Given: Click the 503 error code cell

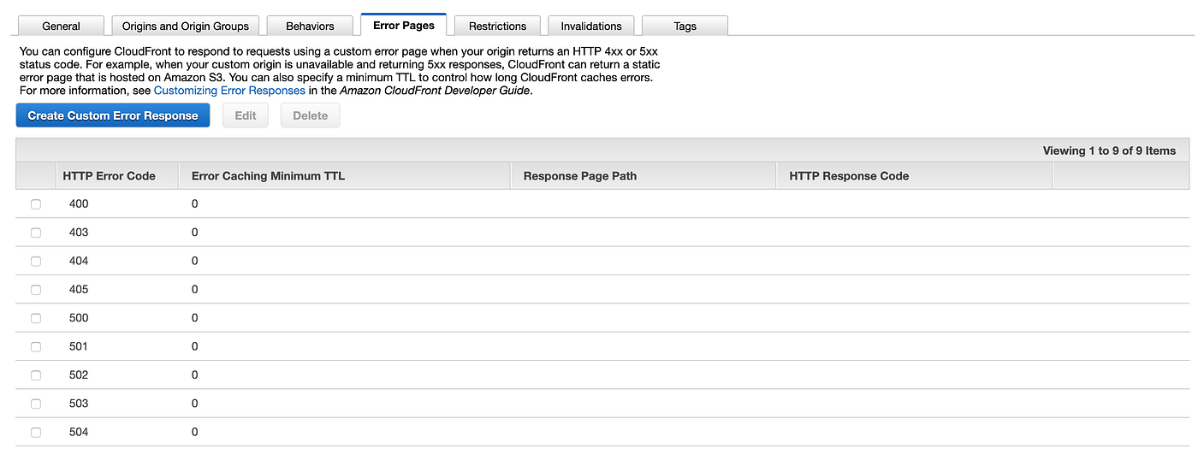Looking at the screenshot, I should click(79, 403).
